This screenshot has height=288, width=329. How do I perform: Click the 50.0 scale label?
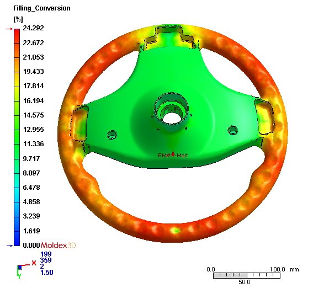pyautogui.click(x=244, y=282)
